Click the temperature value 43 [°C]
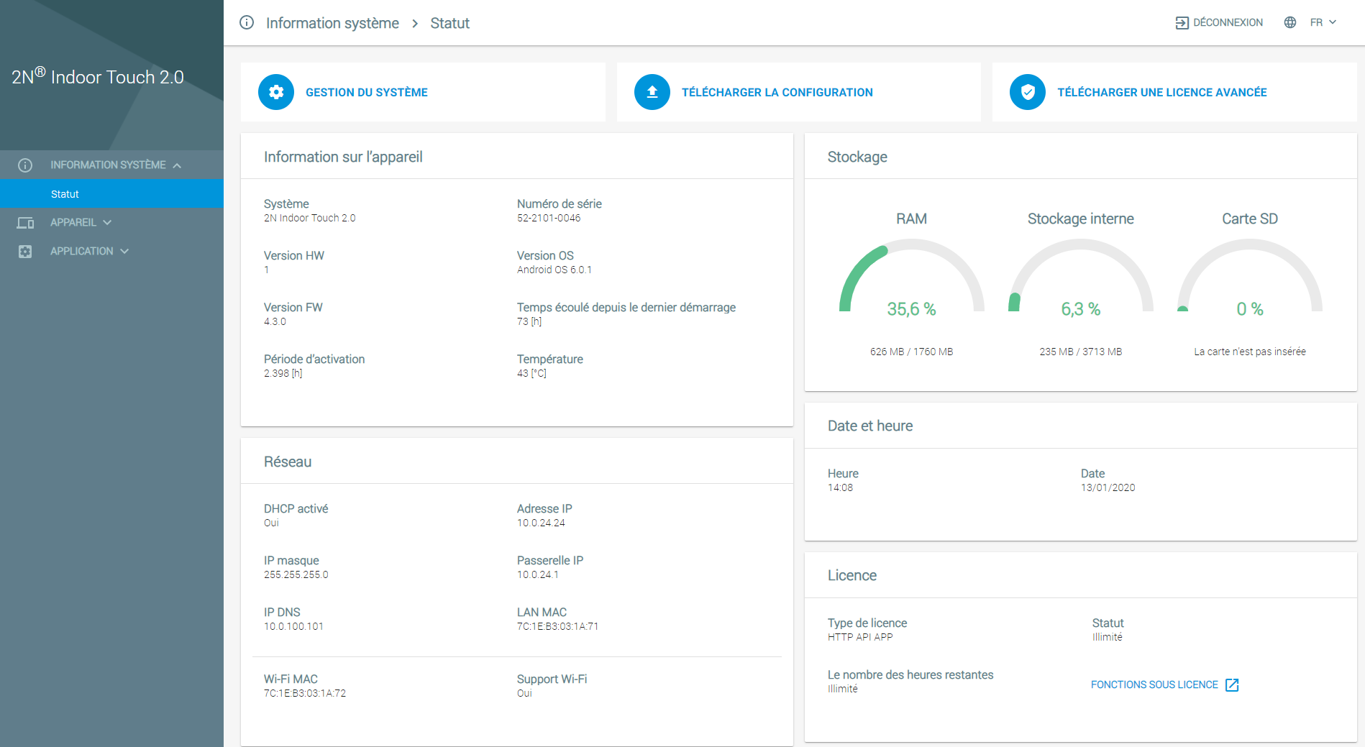This screenshot has width=1365, height=747. 531,373
